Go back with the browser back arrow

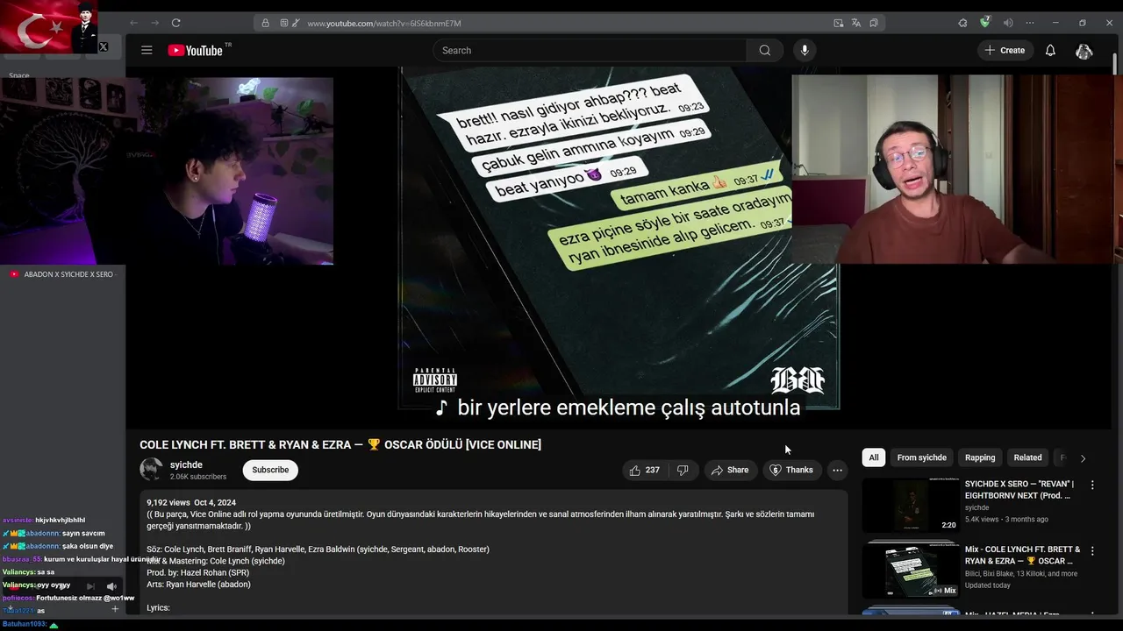point(133,23)
